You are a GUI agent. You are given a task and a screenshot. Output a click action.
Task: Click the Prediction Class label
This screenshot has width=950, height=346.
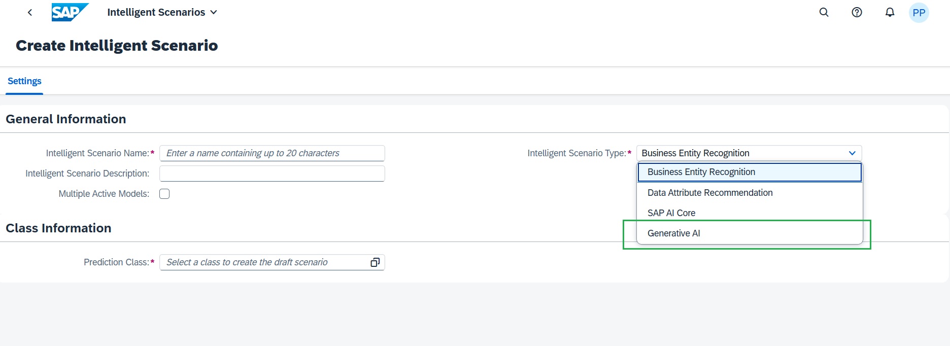[x=116, y=262]
